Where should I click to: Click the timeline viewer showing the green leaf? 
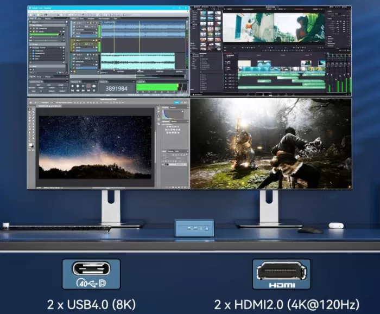click(299, 27)
